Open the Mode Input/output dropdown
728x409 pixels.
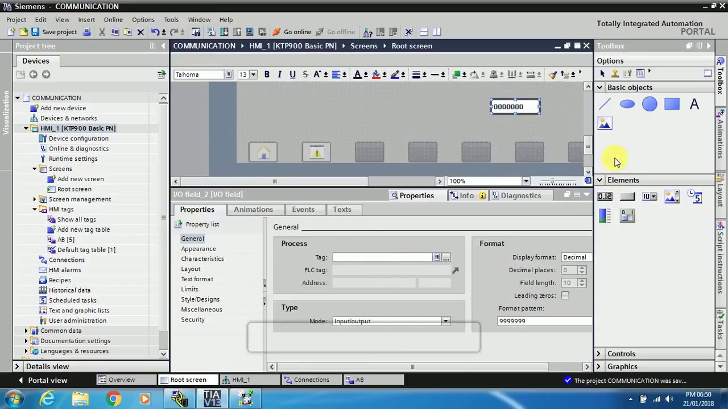pyautogui.click(x=445, y=321)
